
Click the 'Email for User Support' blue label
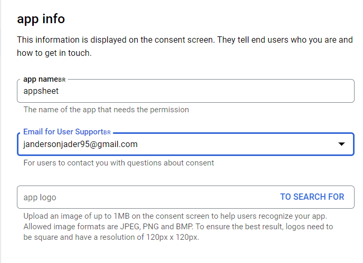(x=63, y=132)
